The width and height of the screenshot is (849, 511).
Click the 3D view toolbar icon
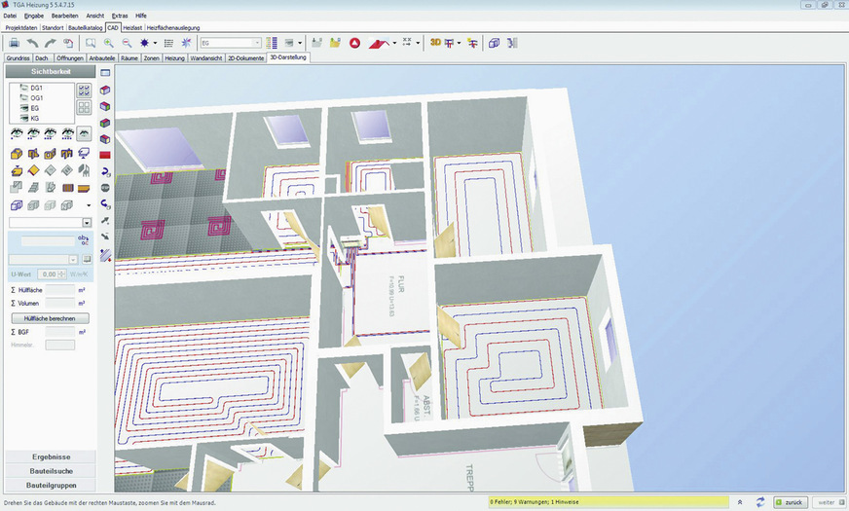click(x=436, y=43)
